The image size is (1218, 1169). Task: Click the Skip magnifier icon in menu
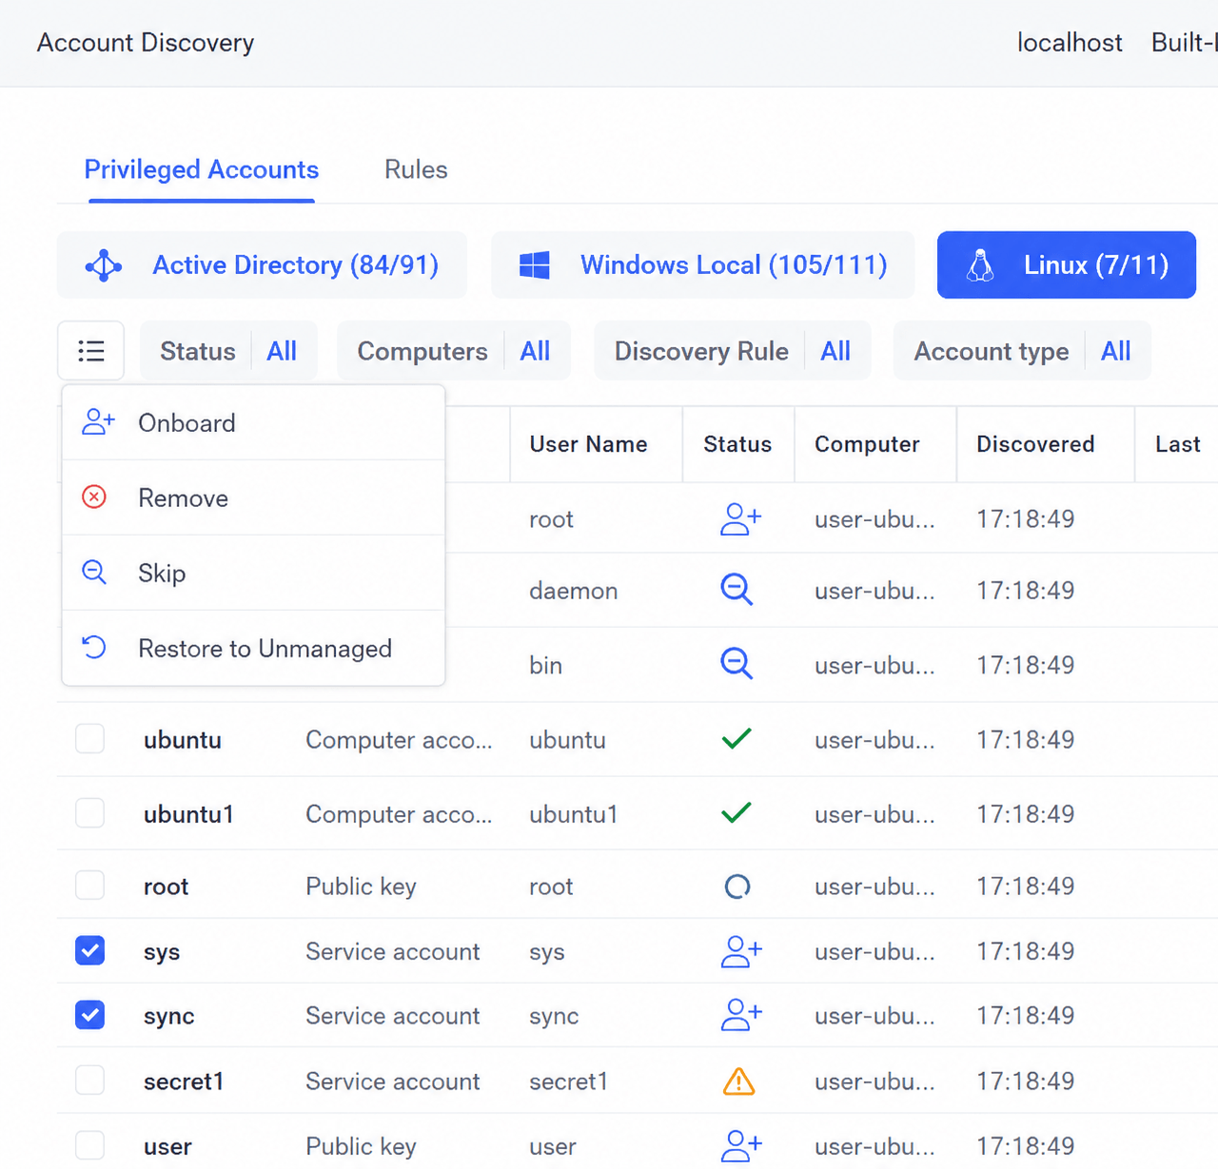pyautogui.click(x=94, y=572)
